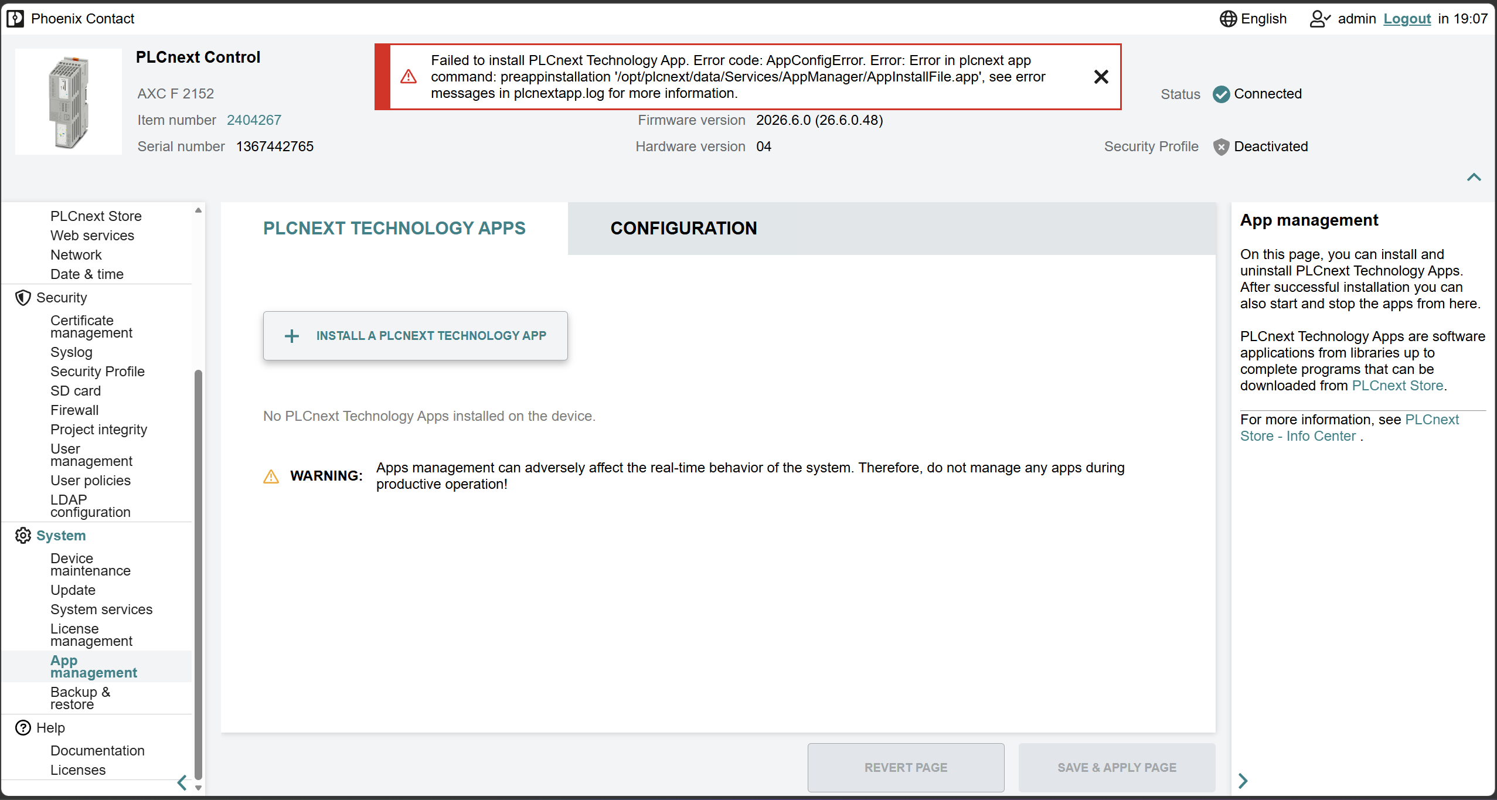The image size is (1497, 800).
Task: Open Syslog page
Action: pyautogui.click(x=72, y=352)
